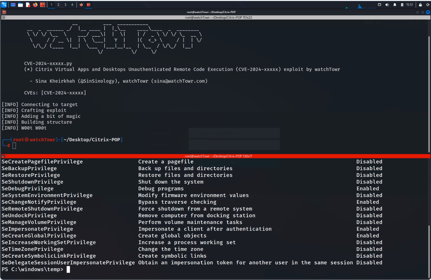Image resolution: width=431 pixels, height=280 pixels.
Task: Click the show desktop panel icon
Action: tap(13, 5)
